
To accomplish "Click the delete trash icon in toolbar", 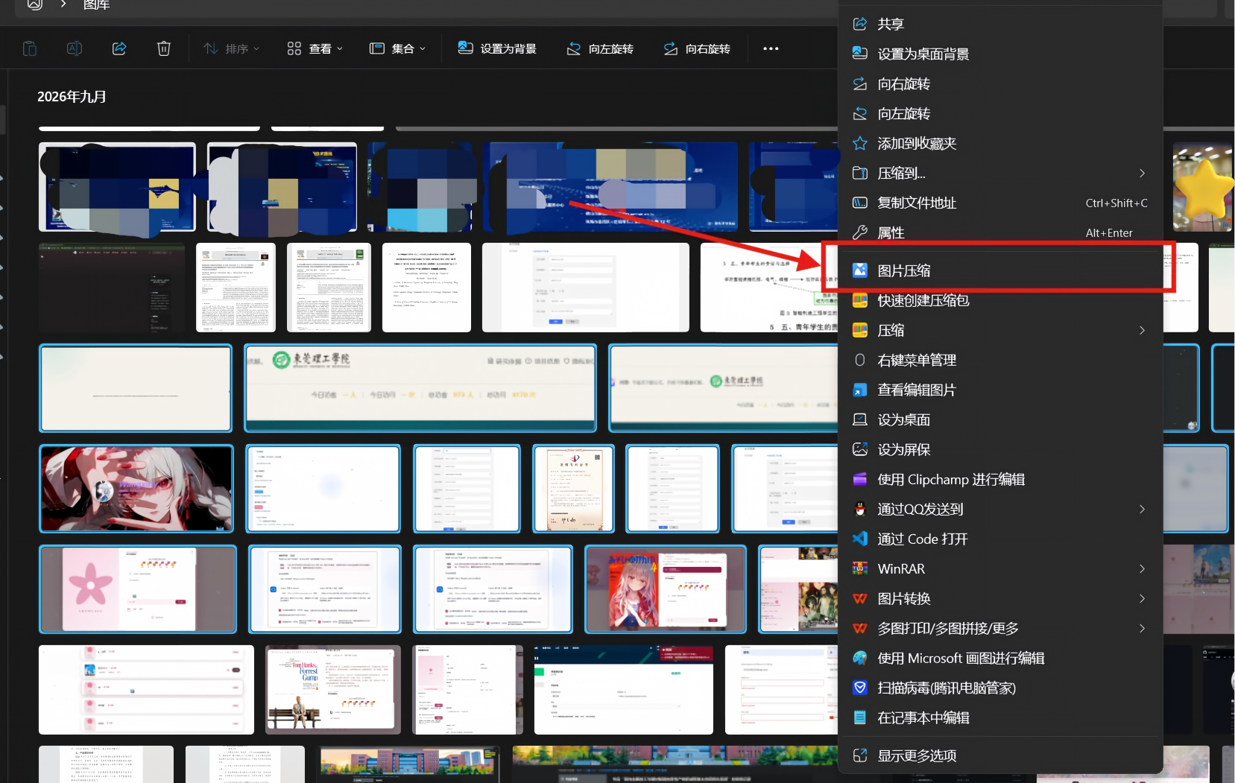I will pos(164,48).
